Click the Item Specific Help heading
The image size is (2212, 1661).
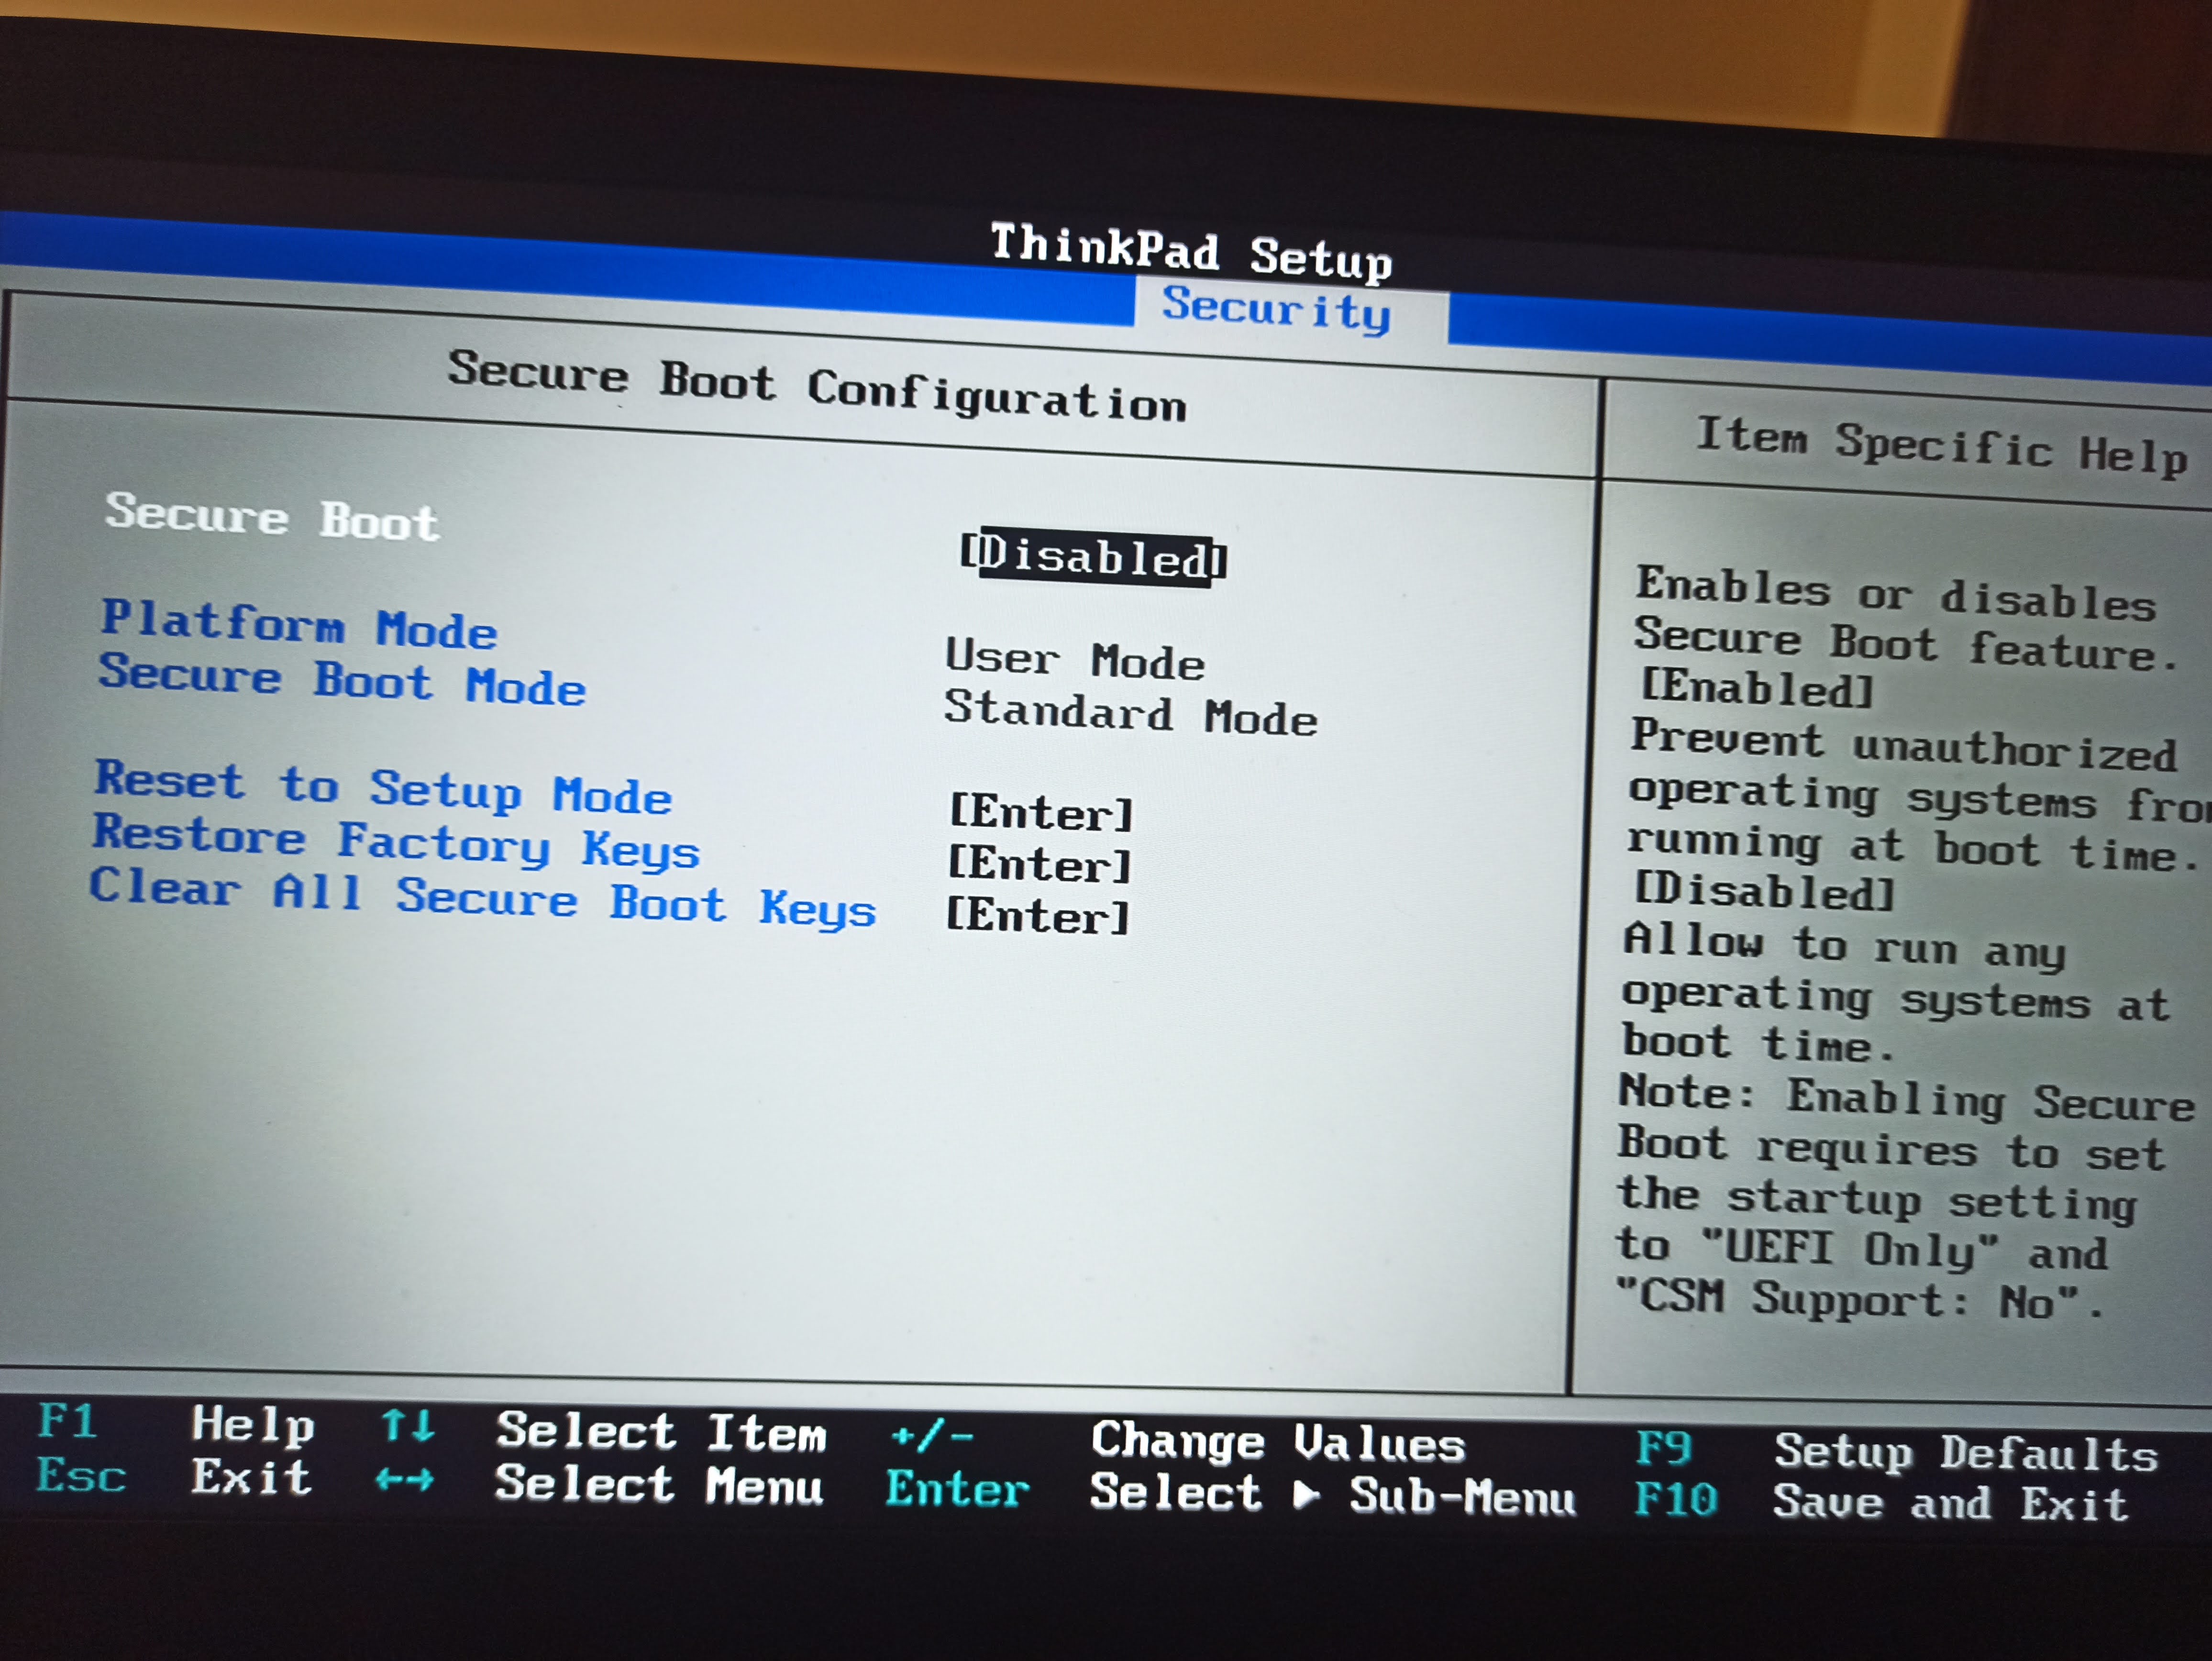pos(1942,446)
